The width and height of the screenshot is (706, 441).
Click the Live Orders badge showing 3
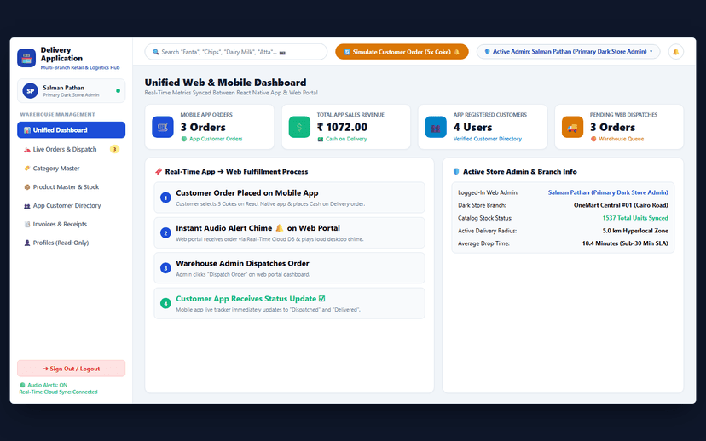(114, 149)
